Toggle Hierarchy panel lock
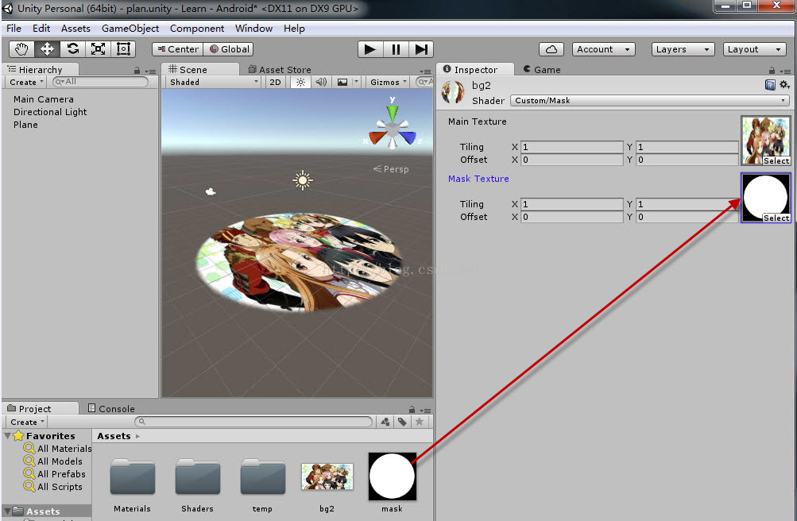Image resolution: width=797 pixels, height=521 pixels. click(x=137, y=71)
